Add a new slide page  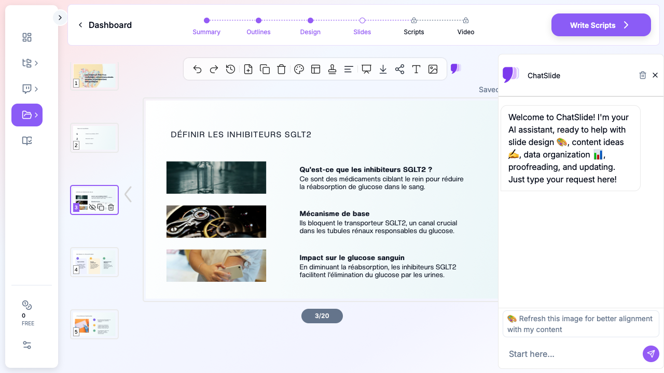[x=248, y=69]
